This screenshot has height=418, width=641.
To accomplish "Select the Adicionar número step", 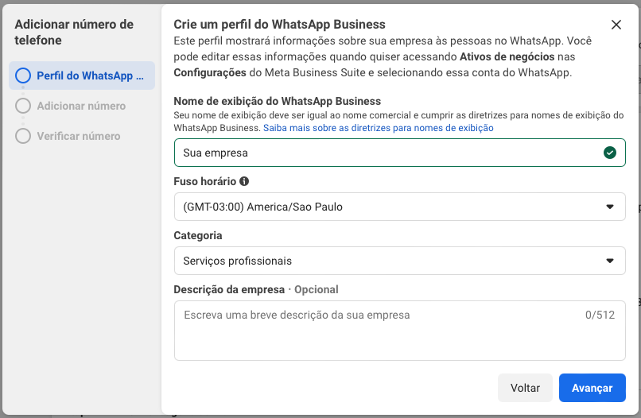I will pos(70,106).
